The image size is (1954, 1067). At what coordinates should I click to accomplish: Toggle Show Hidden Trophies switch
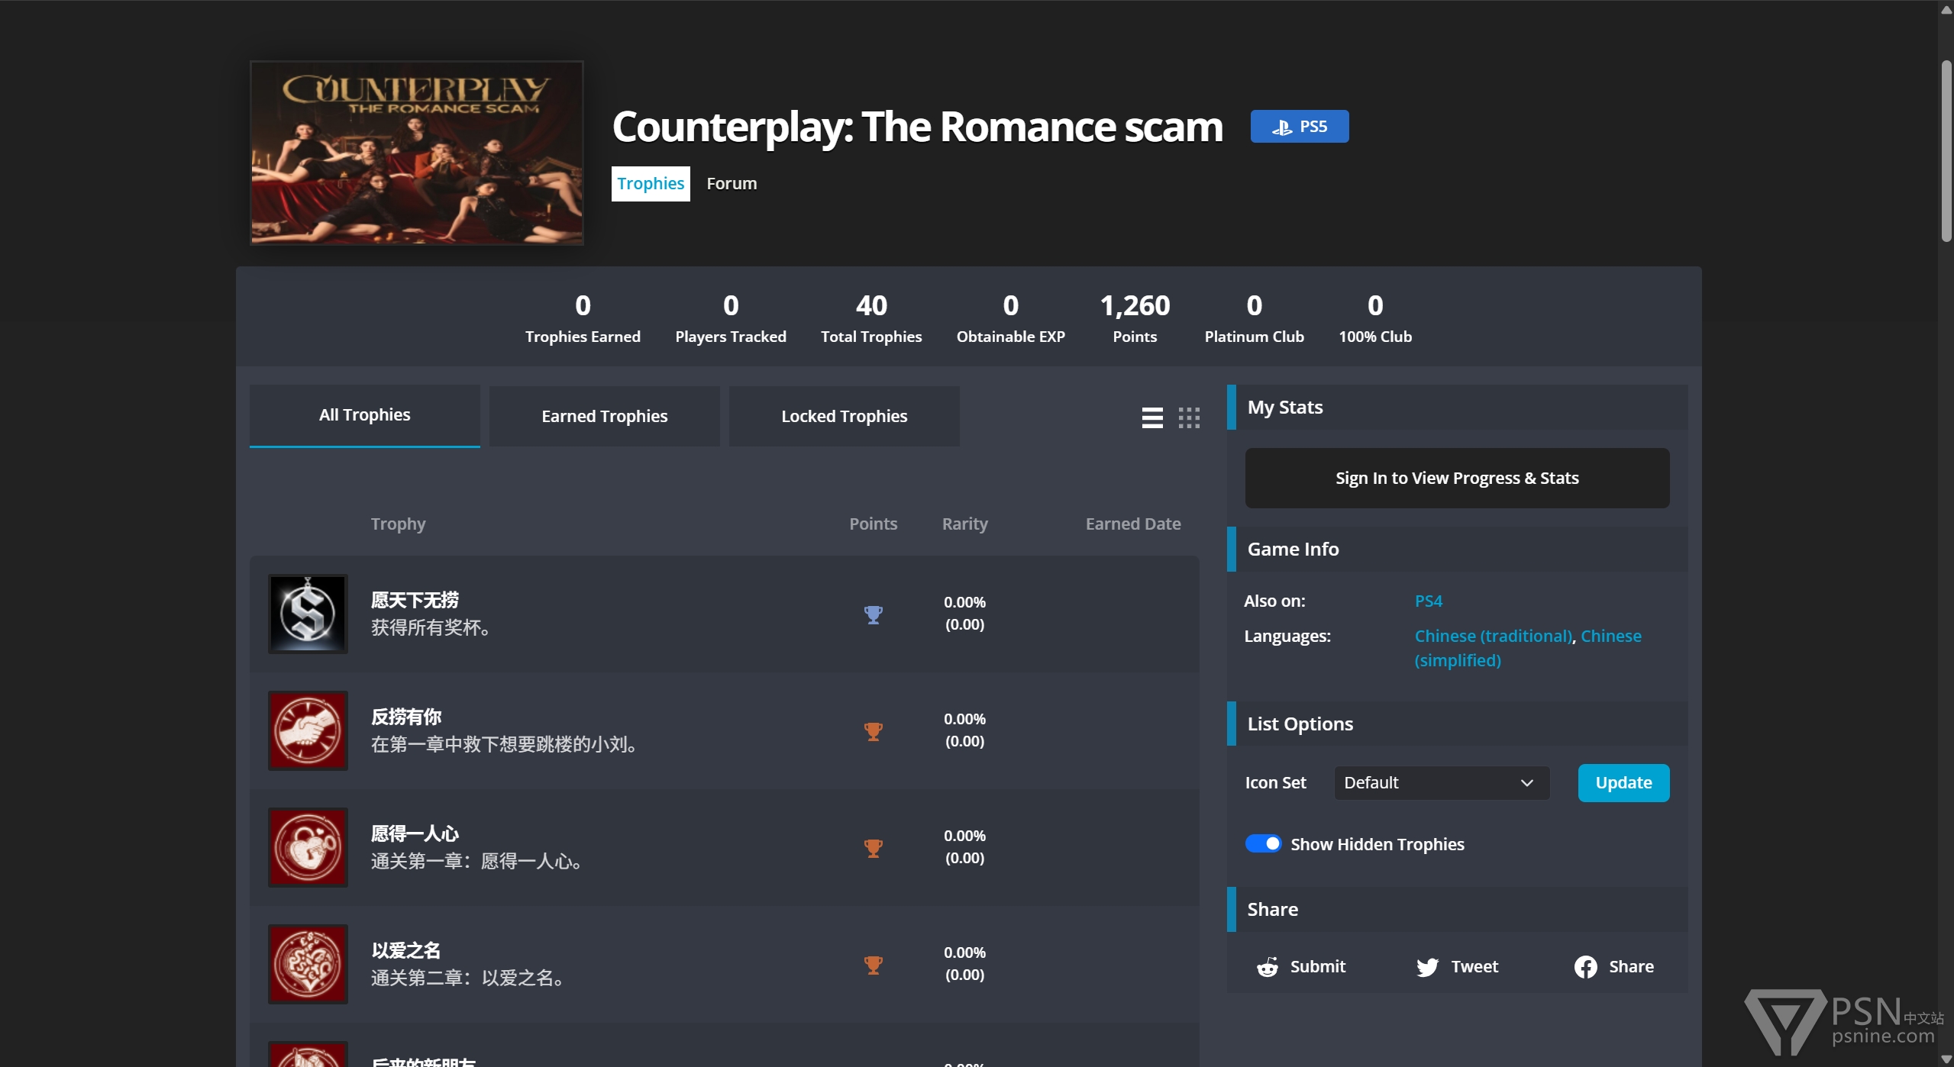(x=1263, y=843)
